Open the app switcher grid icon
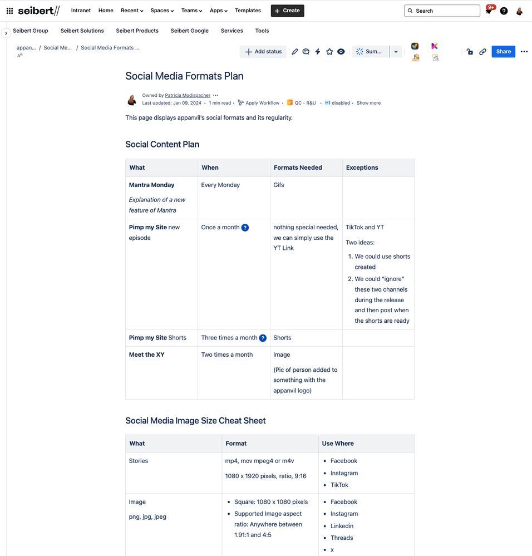The width and height of the screenshot is (532, 556). [x=9, y=11]
